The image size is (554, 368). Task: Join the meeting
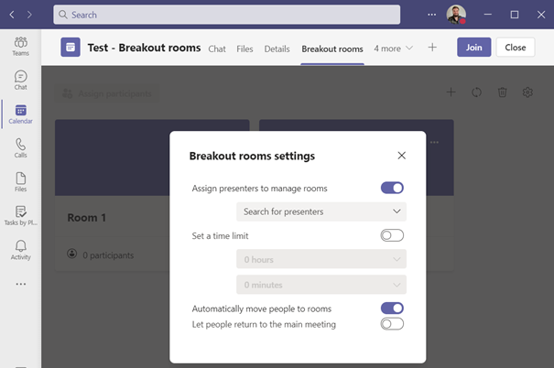click(473, 47)
